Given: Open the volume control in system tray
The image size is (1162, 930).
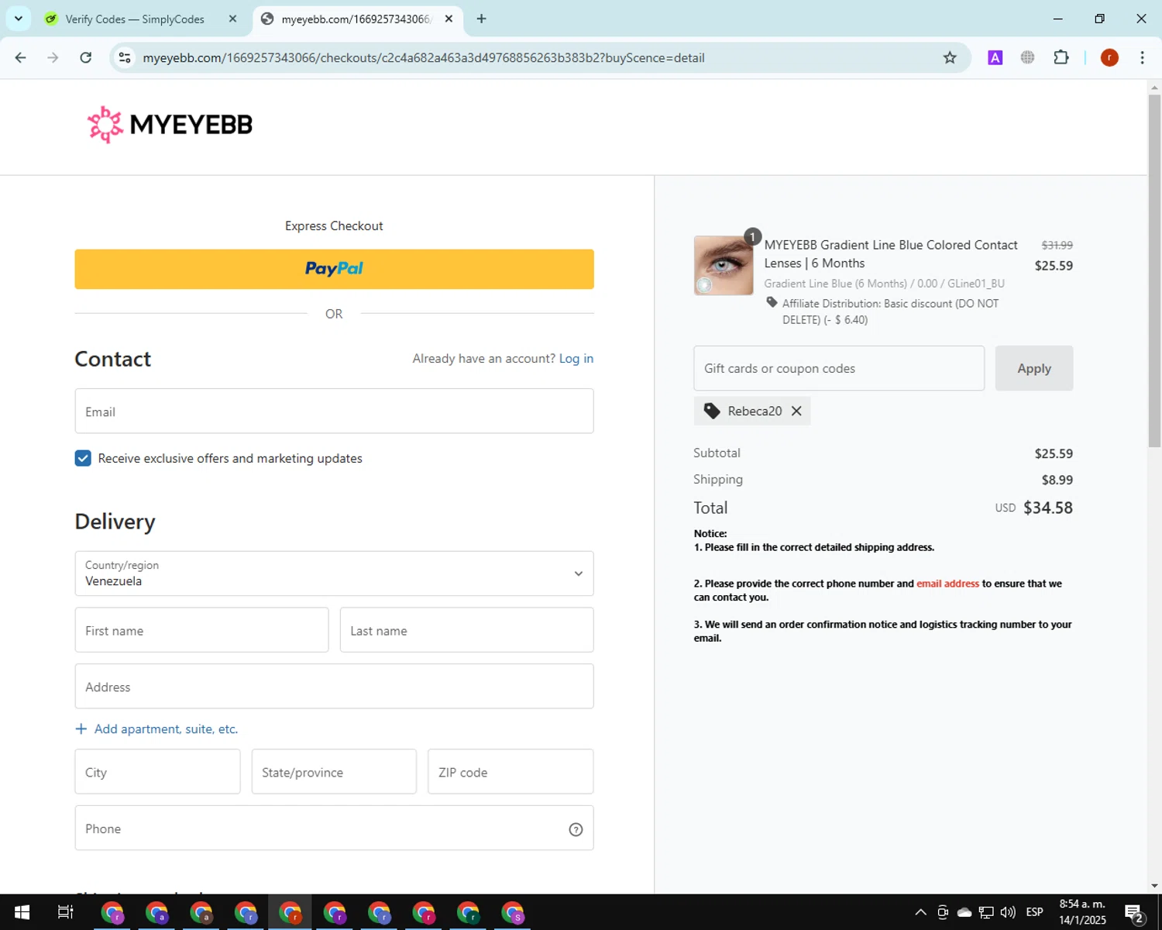Looking at the screenshot, I should [1008, 912].
